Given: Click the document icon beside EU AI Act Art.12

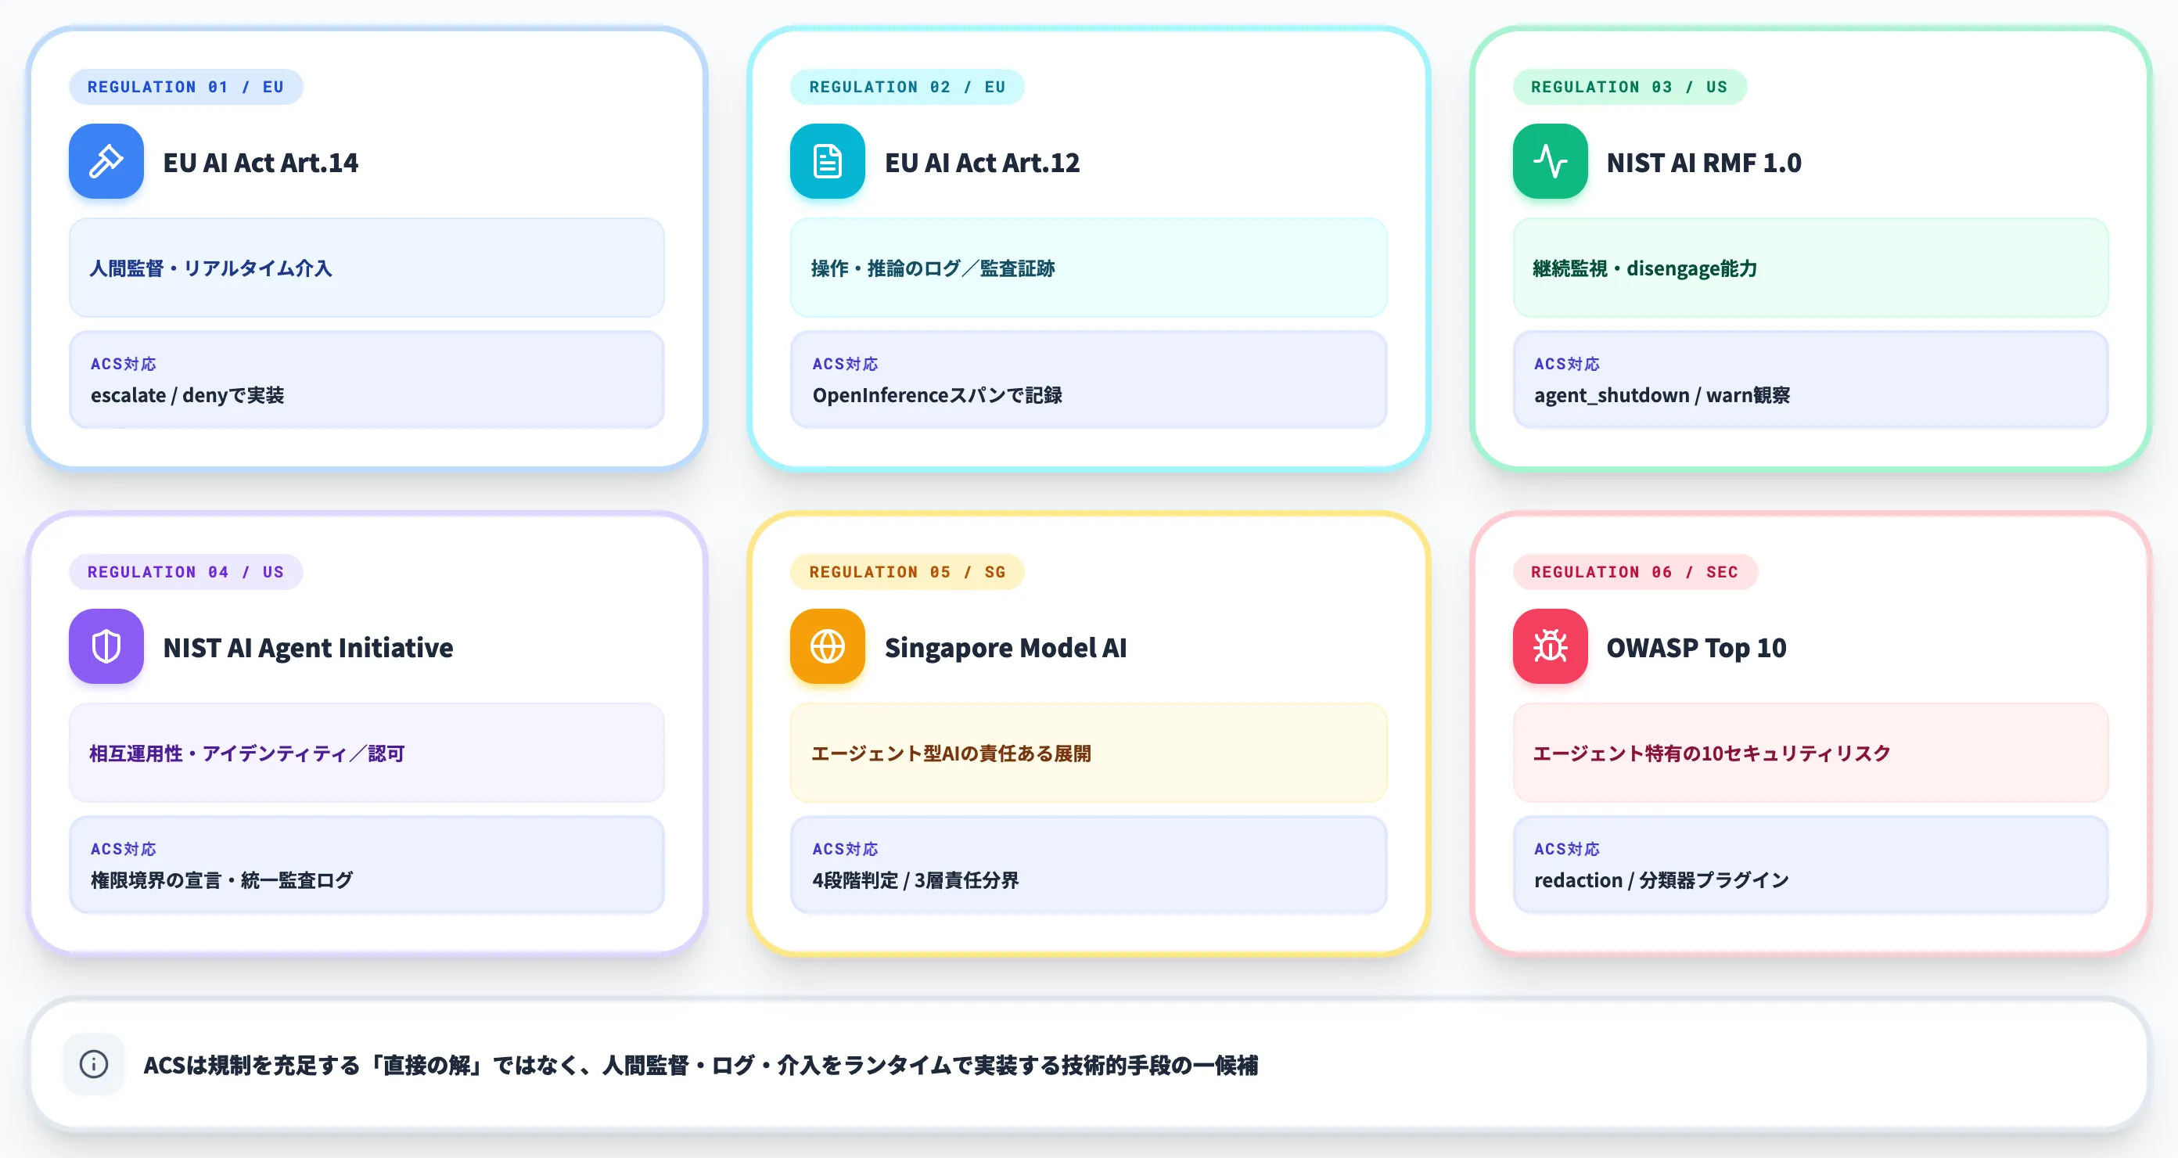Looking at the screenshot, I should [x=827, y=161].
